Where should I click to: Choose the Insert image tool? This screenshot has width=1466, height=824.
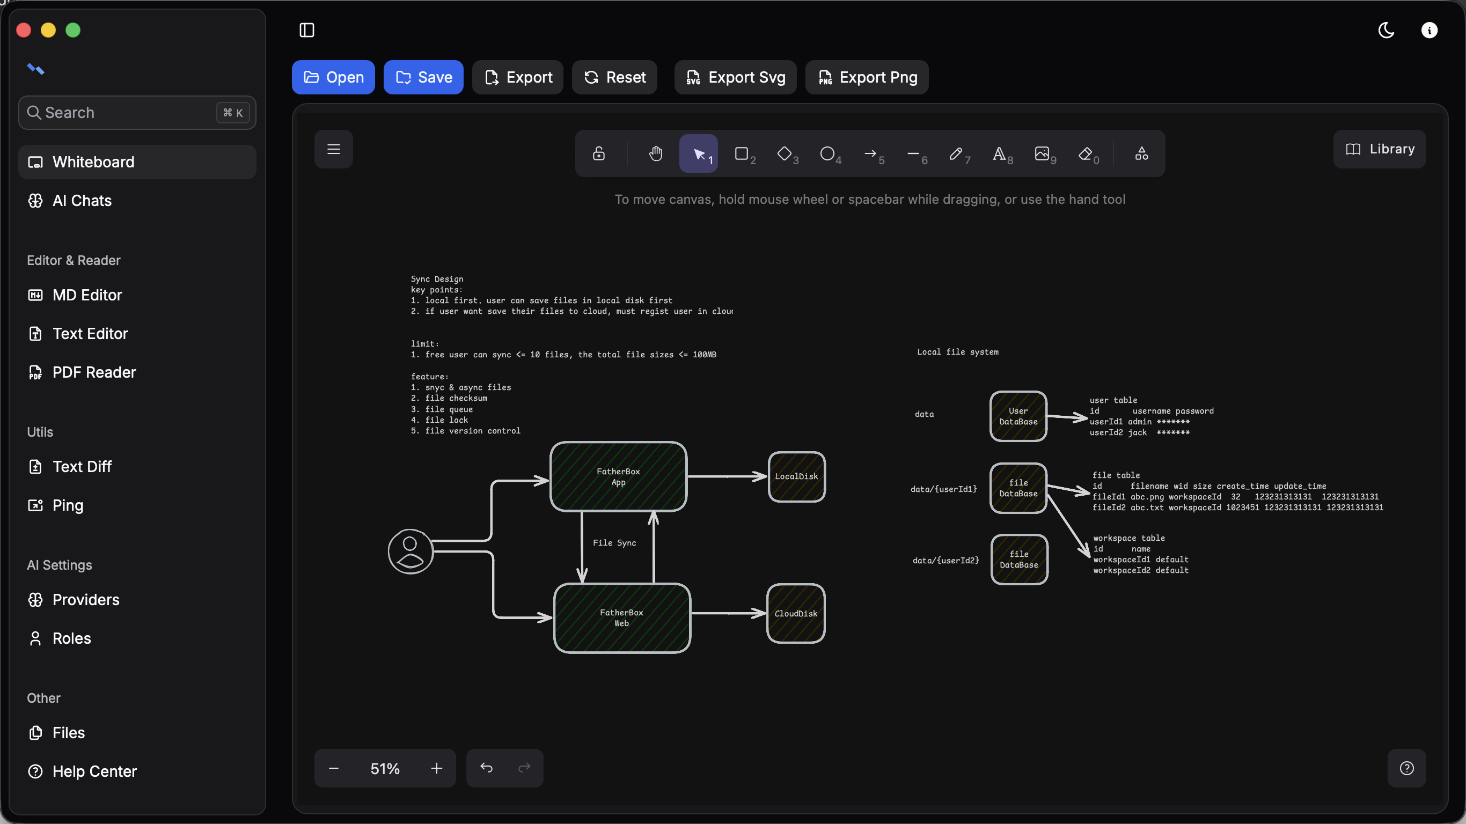click(1042, 153)
